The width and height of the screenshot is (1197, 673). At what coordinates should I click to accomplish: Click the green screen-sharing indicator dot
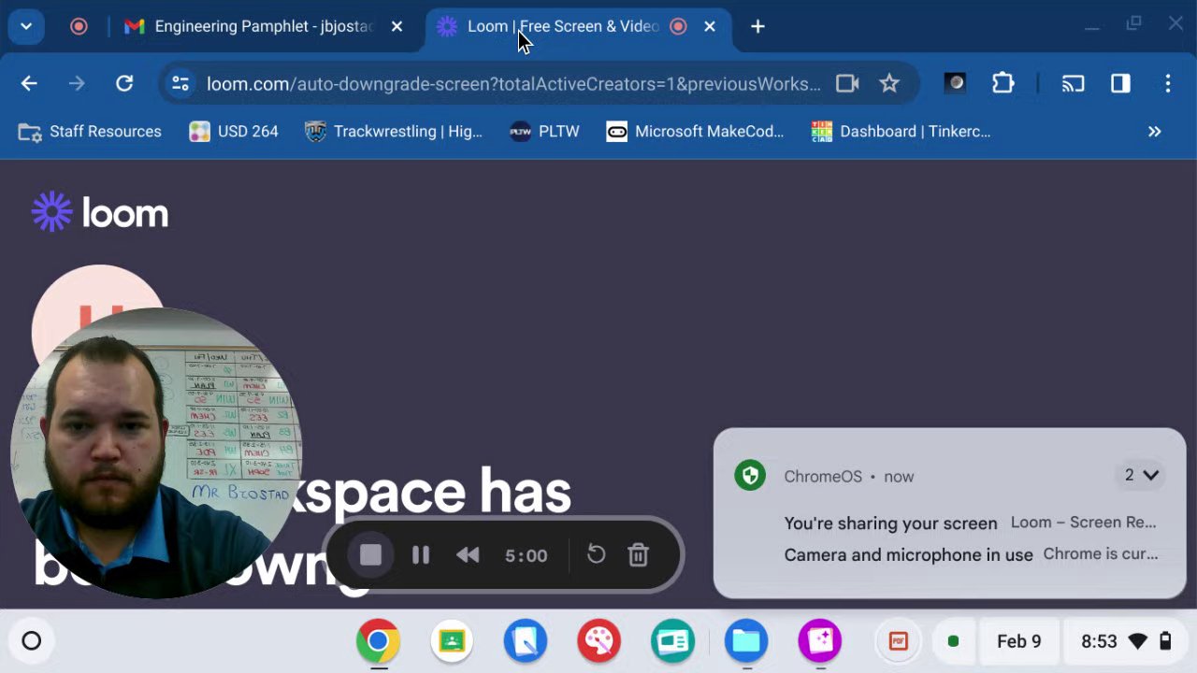953,641
